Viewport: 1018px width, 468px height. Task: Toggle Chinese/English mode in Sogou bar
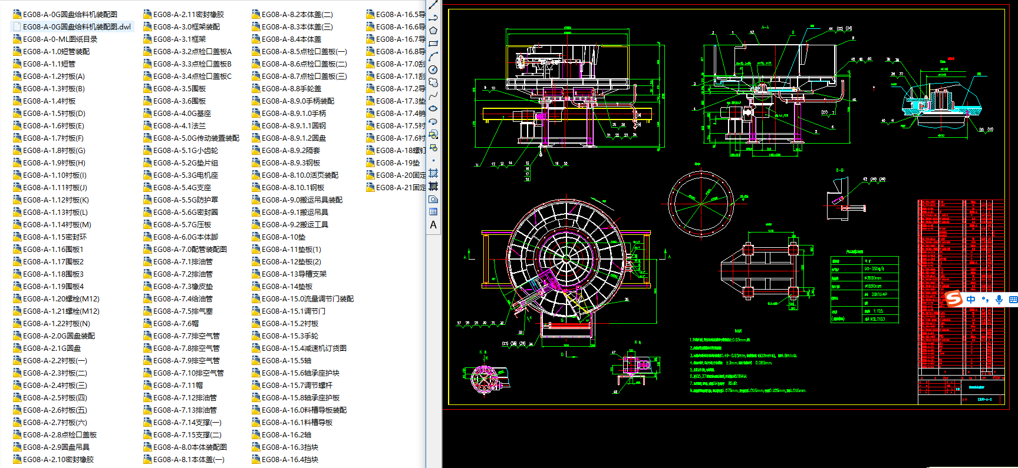click(x=971, y=300)
